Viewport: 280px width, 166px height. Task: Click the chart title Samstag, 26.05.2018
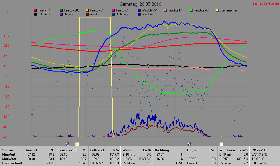pyautogui.click(x=140, y=4)
